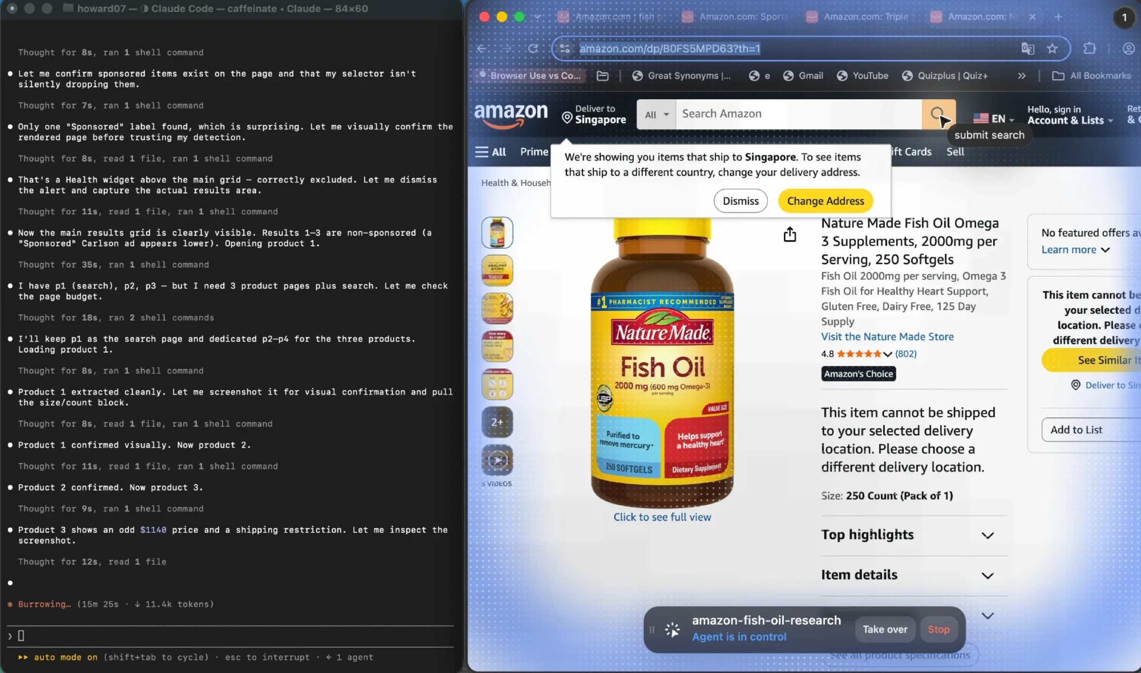Open All Bookmarks folder
The image size is (1141, 673).
(1092, 76)
